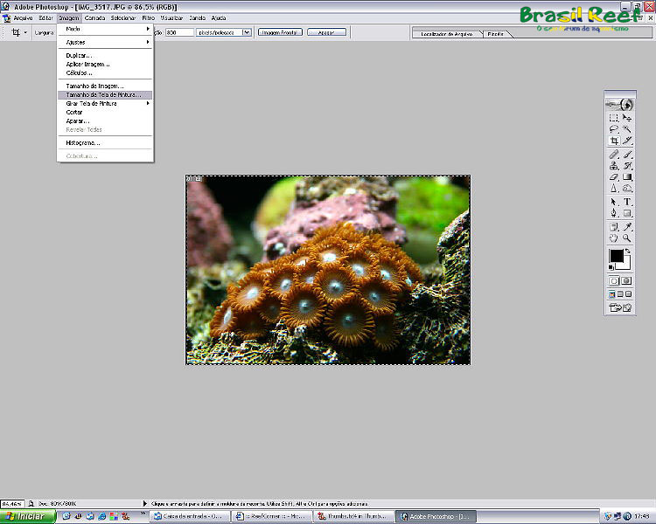Click the black foreground color swatch

coord(616,257)
